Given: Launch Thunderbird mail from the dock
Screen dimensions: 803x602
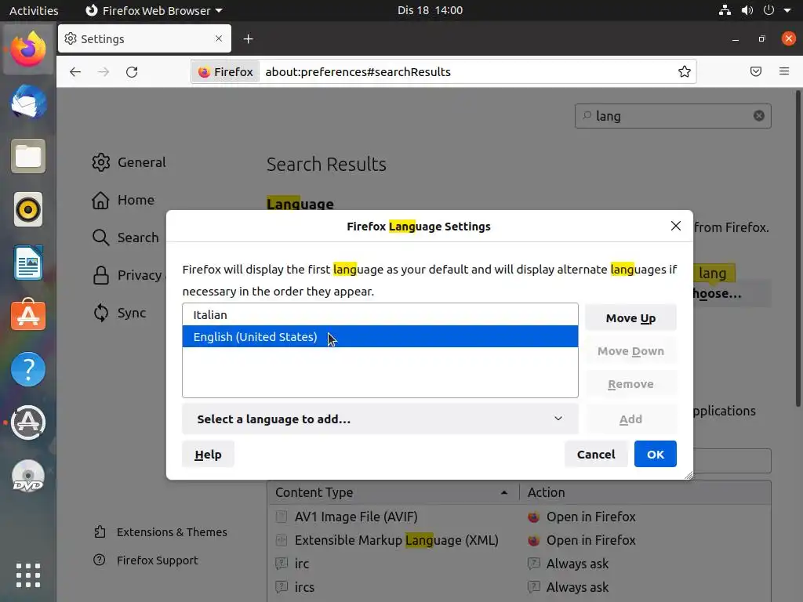Looking at the screenshot, I should [28, 103].
